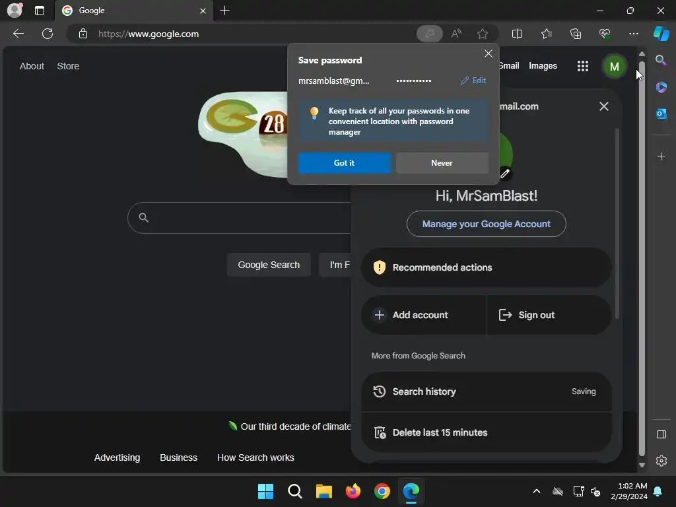This screenshot has width=676, height=507.
Task: Show hidden tray icons chevron
Action: click(536, 491)
